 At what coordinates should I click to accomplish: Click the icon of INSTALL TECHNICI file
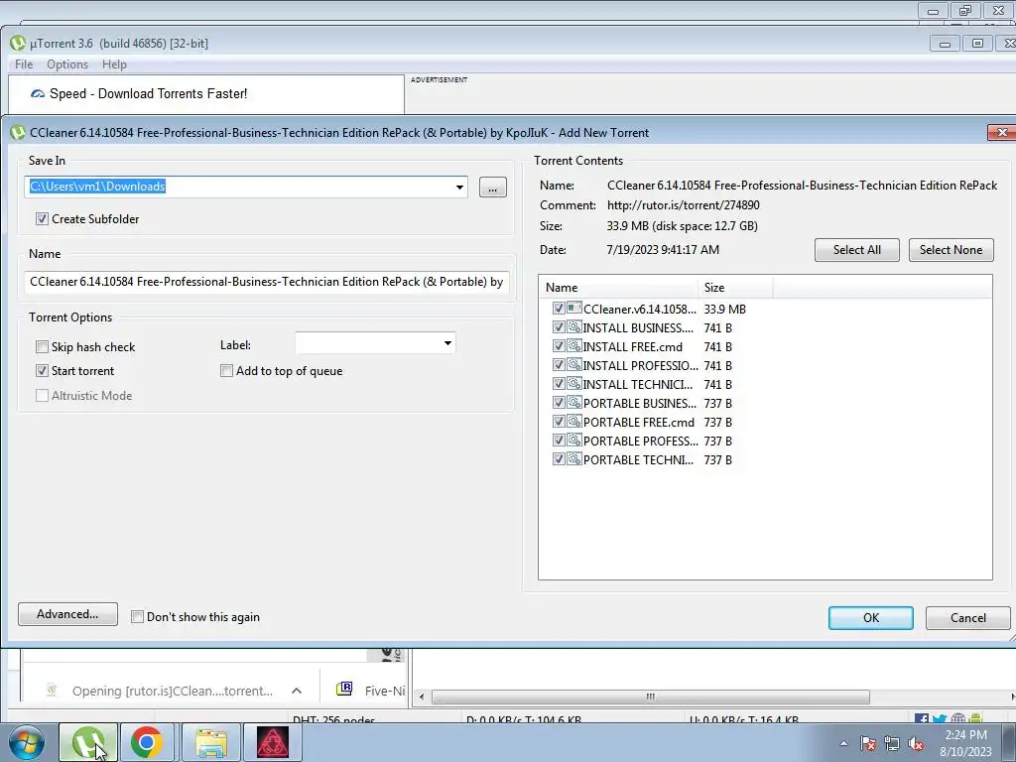pos(574,384)
